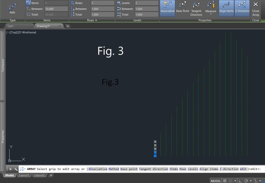Edit the Items Between value 10.000

[x=56, y=9]
